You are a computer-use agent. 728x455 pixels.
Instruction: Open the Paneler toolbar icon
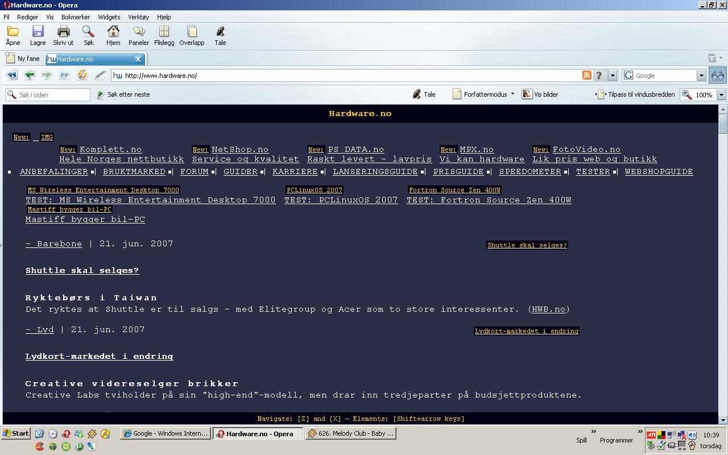(139, 31)
